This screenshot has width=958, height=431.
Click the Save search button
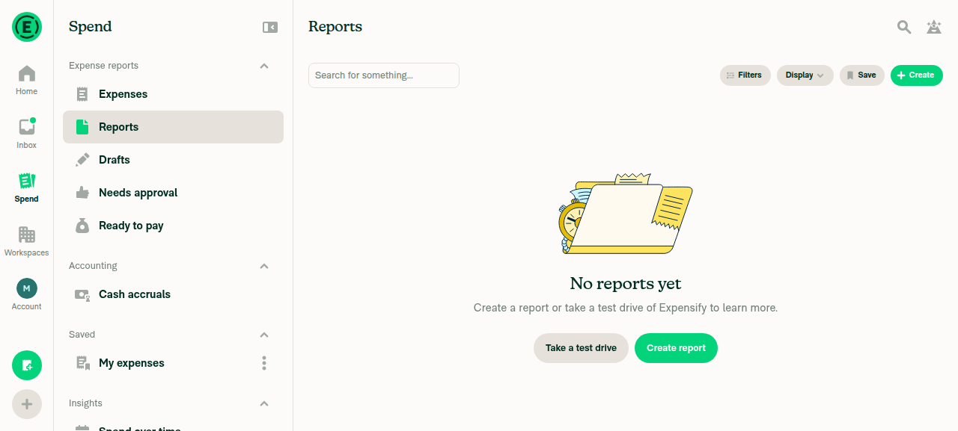click(x=862, y=75)
